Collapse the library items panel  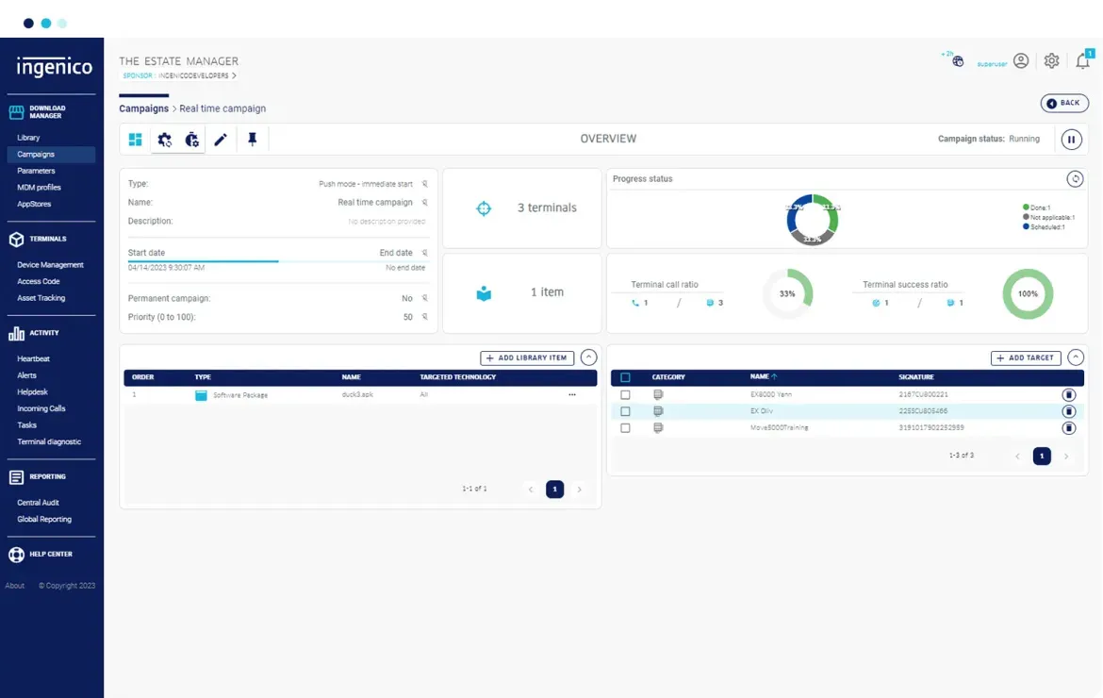coord(588,357)
